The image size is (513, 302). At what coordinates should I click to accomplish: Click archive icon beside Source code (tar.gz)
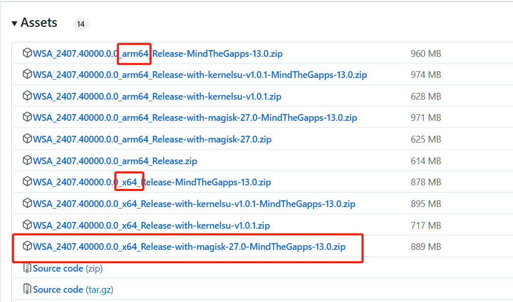[27, 289]
